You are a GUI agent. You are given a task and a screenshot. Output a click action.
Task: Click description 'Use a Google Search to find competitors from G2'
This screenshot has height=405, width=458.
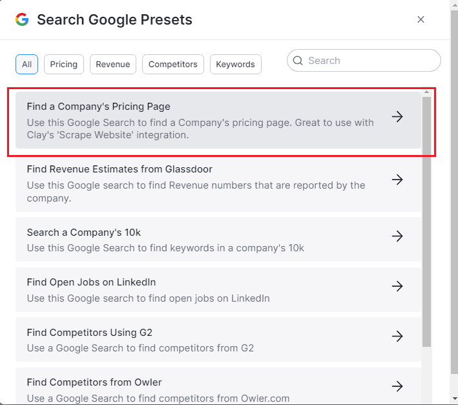(x=140, y=348)
